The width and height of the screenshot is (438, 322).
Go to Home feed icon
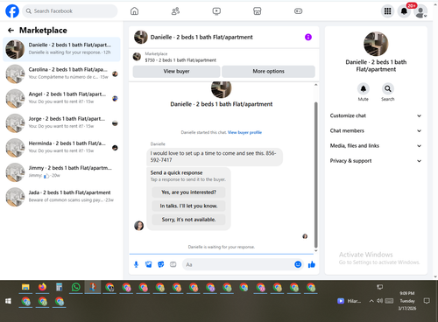pos(134,11)
